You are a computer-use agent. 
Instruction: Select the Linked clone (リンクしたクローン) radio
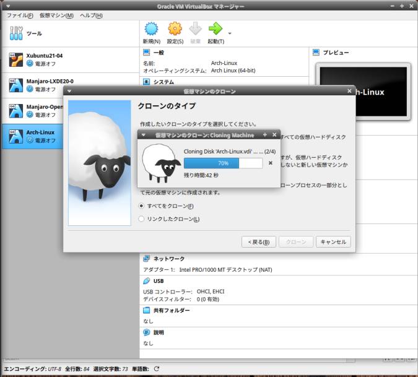141,219
